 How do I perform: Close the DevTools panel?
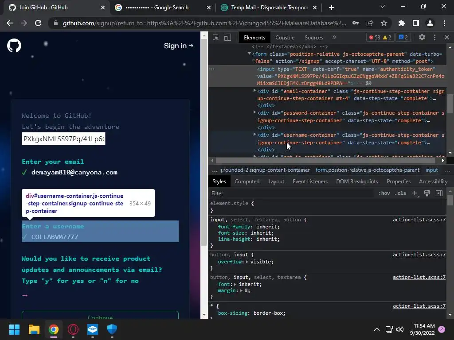447,37
